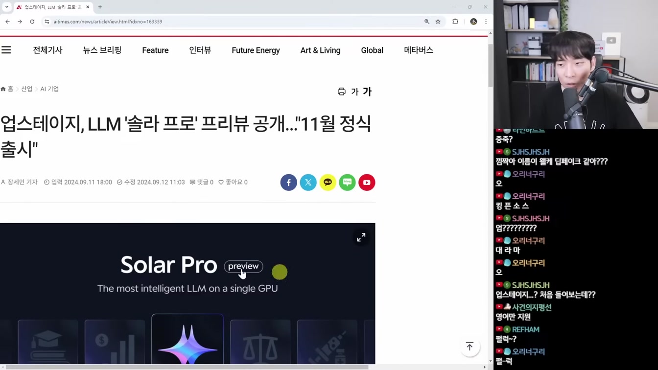Screen dimensions: 658x370
Task: Open the Art & Living menu item
Action: point(320,50)
